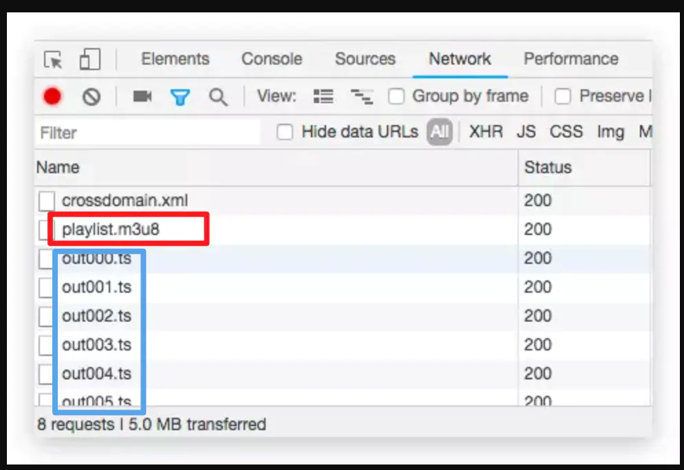The image size is (684, 470).
Task: Stop recording with the red record button
Action: 52,96
